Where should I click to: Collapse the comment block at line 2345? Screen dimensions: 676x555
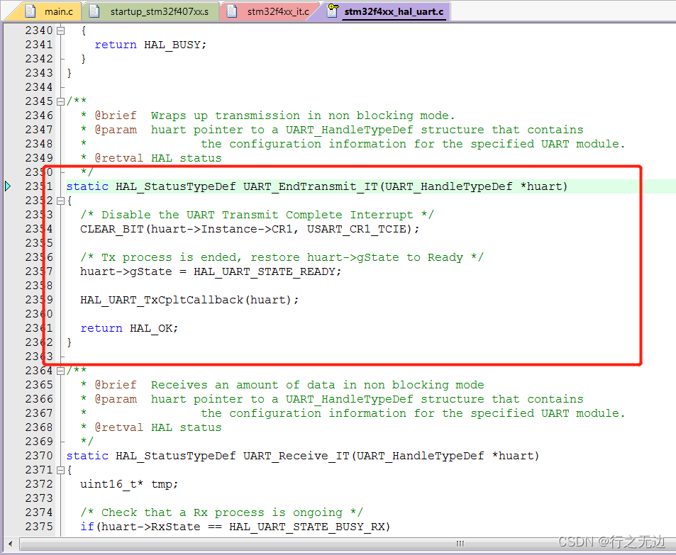[x=61, y=101]
